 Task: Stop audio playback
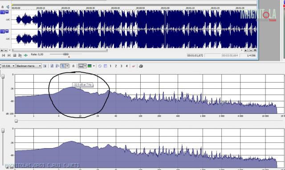pos(15,55)
